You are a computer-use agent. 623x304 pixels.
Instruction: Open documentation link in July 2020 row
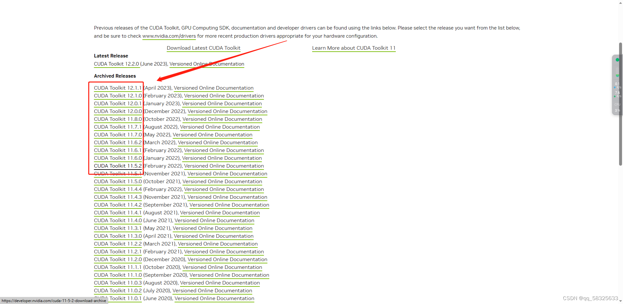(x=212, y=291)
